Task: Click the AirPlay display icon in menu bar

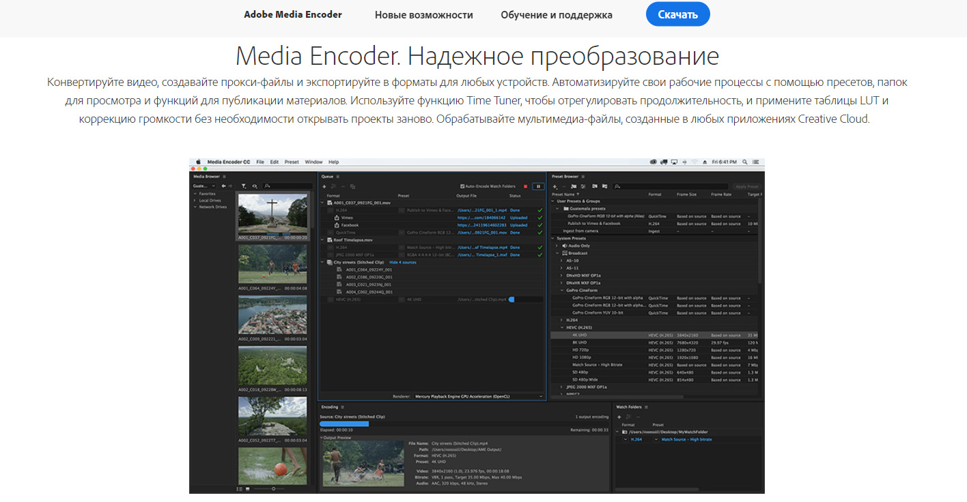Action: [674, 162]
